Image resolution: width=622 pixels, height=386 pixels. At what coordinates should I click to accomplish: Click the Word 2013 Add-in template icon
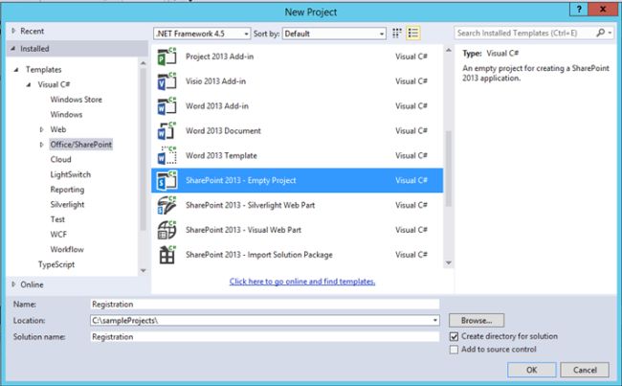167,106
